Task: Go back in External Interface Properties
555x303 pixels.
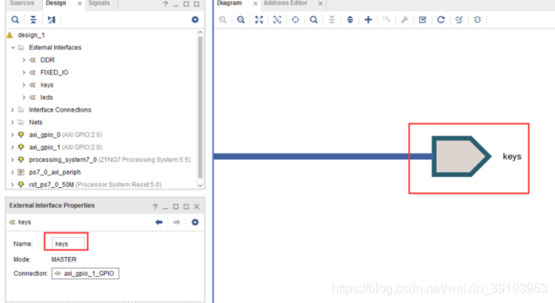Action: click(x=158, y=222)
